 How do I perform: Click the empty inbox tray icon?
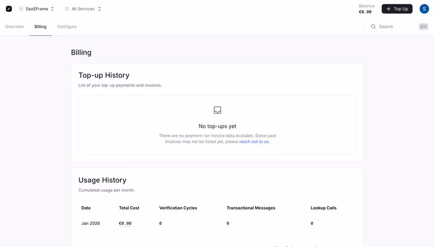217,110
